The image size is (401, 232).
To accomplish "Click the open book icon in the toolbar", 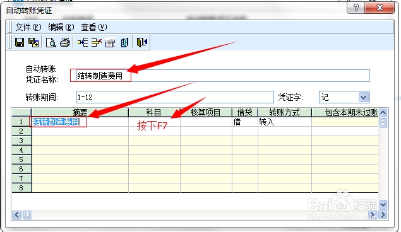I will click(124, 42).
